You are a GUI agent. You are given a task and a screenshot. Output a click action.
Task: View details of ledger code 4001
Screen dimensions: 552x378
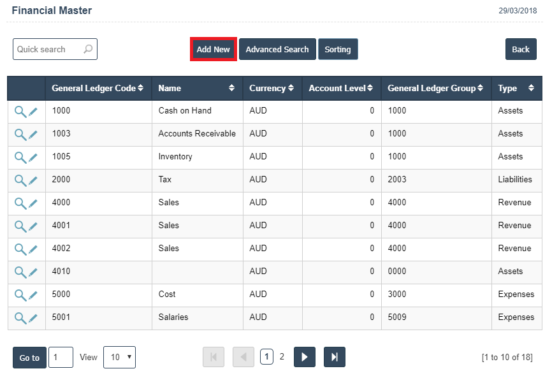click(20, 227)
